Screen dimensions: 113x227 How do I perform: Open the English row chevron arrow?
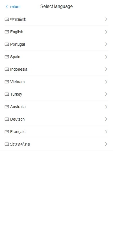click(106, 32)
